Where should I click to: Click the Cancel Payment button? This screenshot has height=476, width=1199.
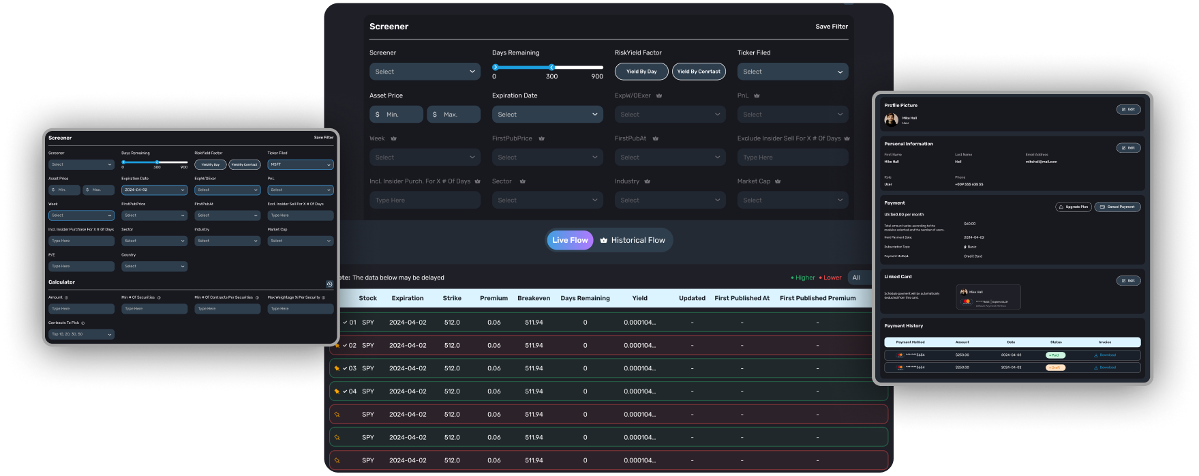tap(1117, 207)
